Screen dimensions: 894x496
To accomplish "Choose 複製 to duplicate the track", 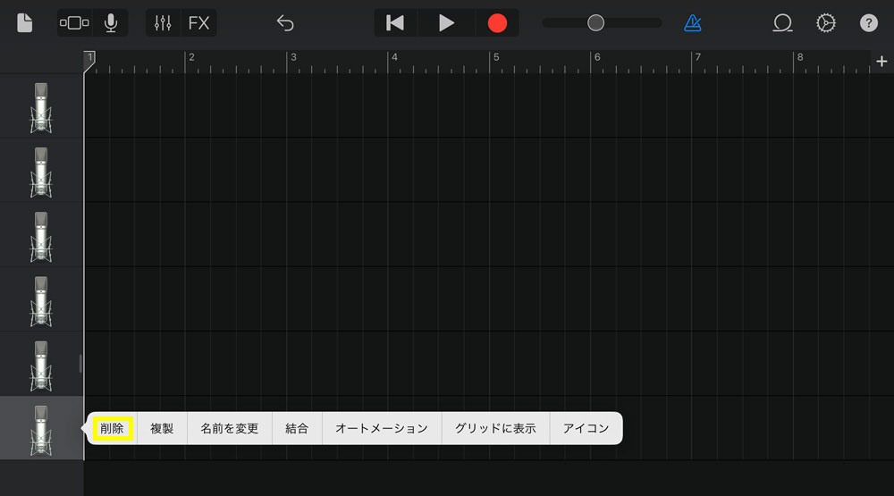I will (x=162, y=428).
